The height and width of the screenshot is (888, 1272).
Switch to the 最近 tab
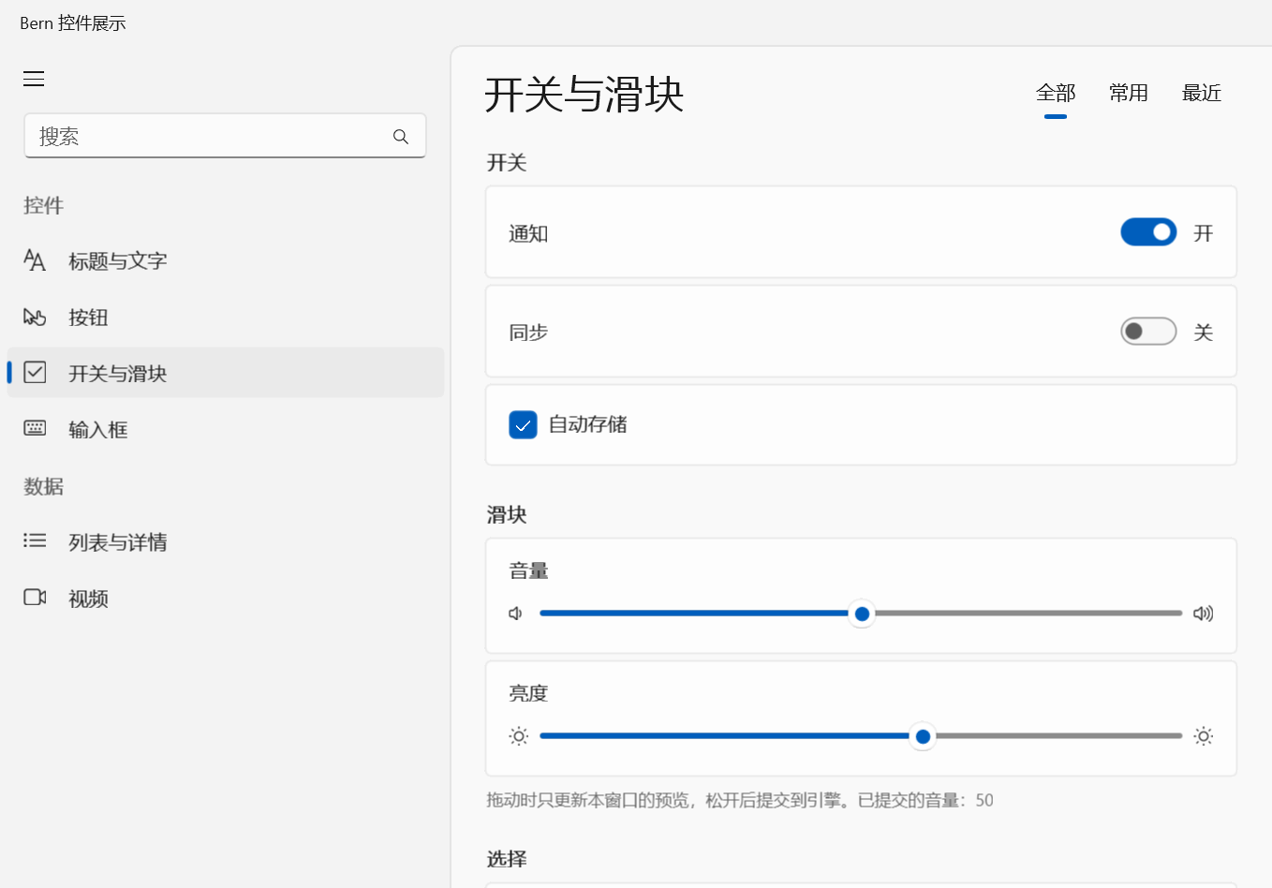pos(1202,93)
